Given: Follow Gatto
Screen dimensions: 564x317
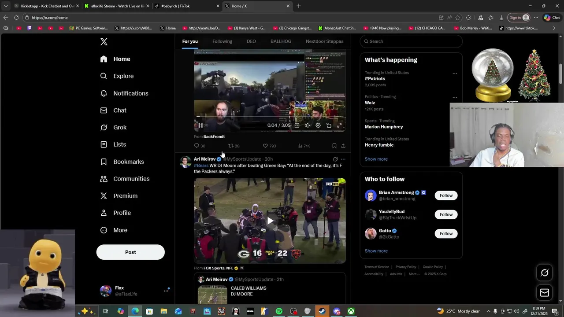Looking at the screenshot, I should [446, 234].
